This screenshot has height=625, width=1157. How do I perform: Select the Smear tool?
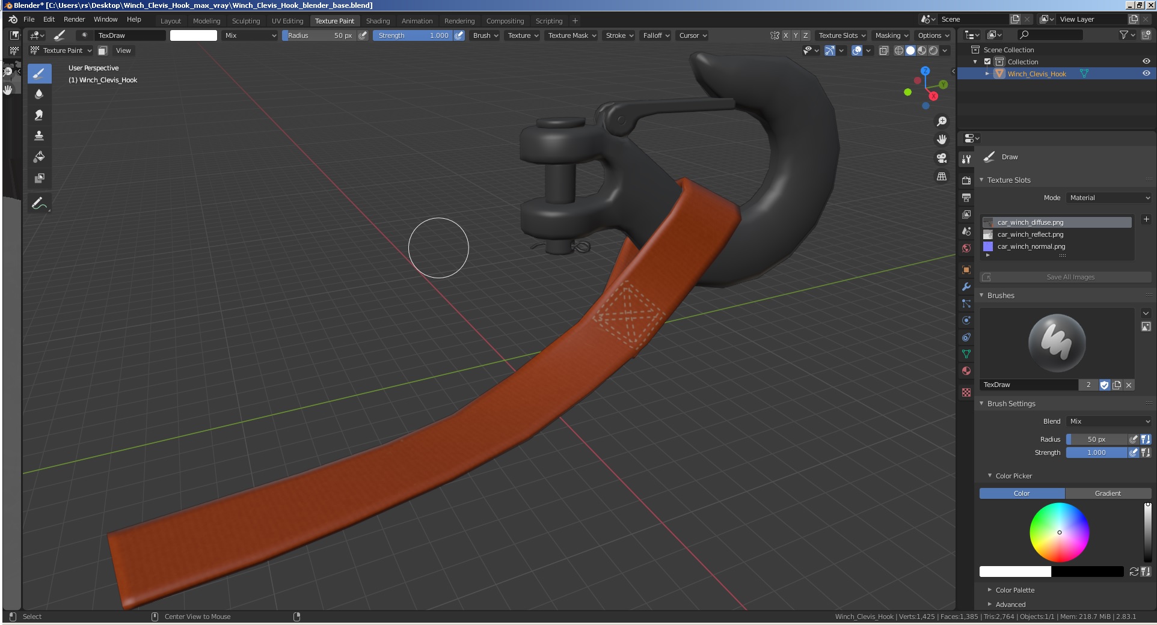point(39,115)
